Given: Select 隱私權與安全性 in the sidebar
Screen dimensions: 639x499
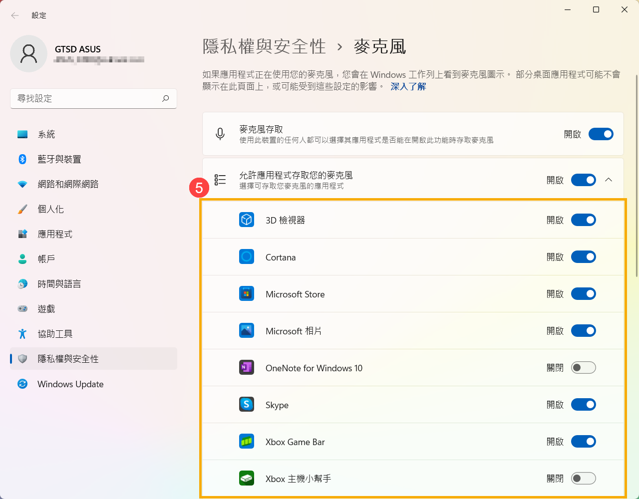Looking at the screenshot, I should (94, 359).
